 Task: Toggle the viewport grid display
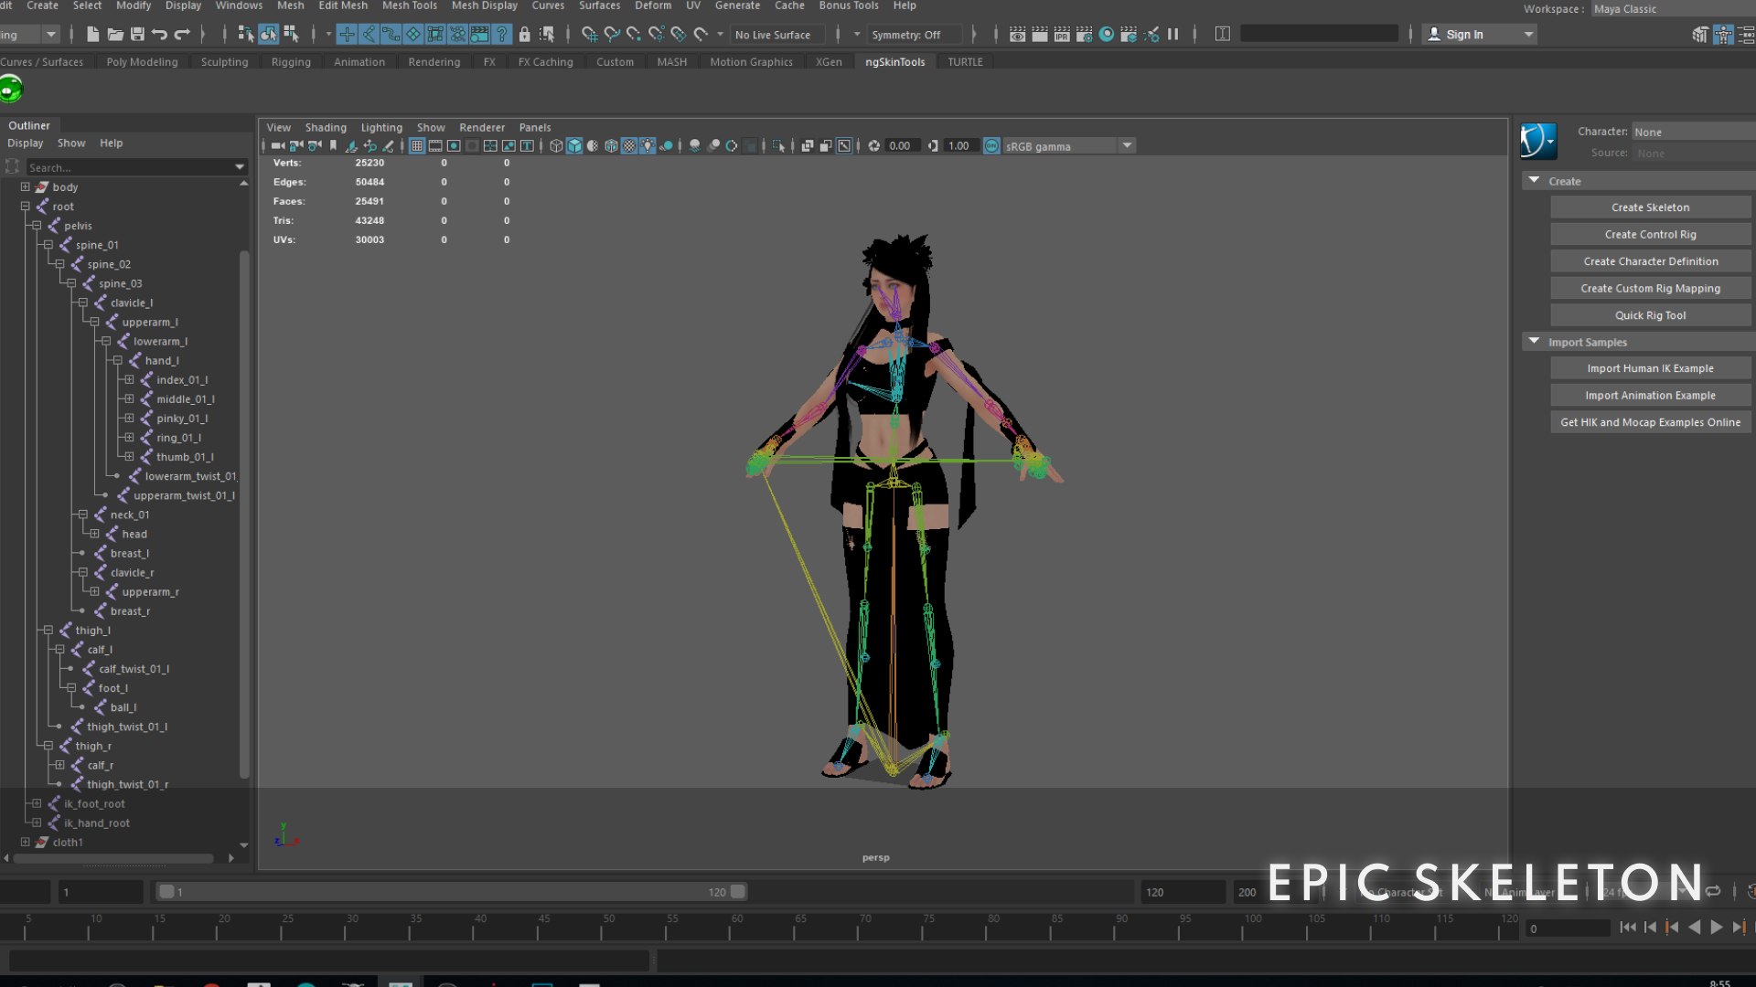tap(417, 146)
